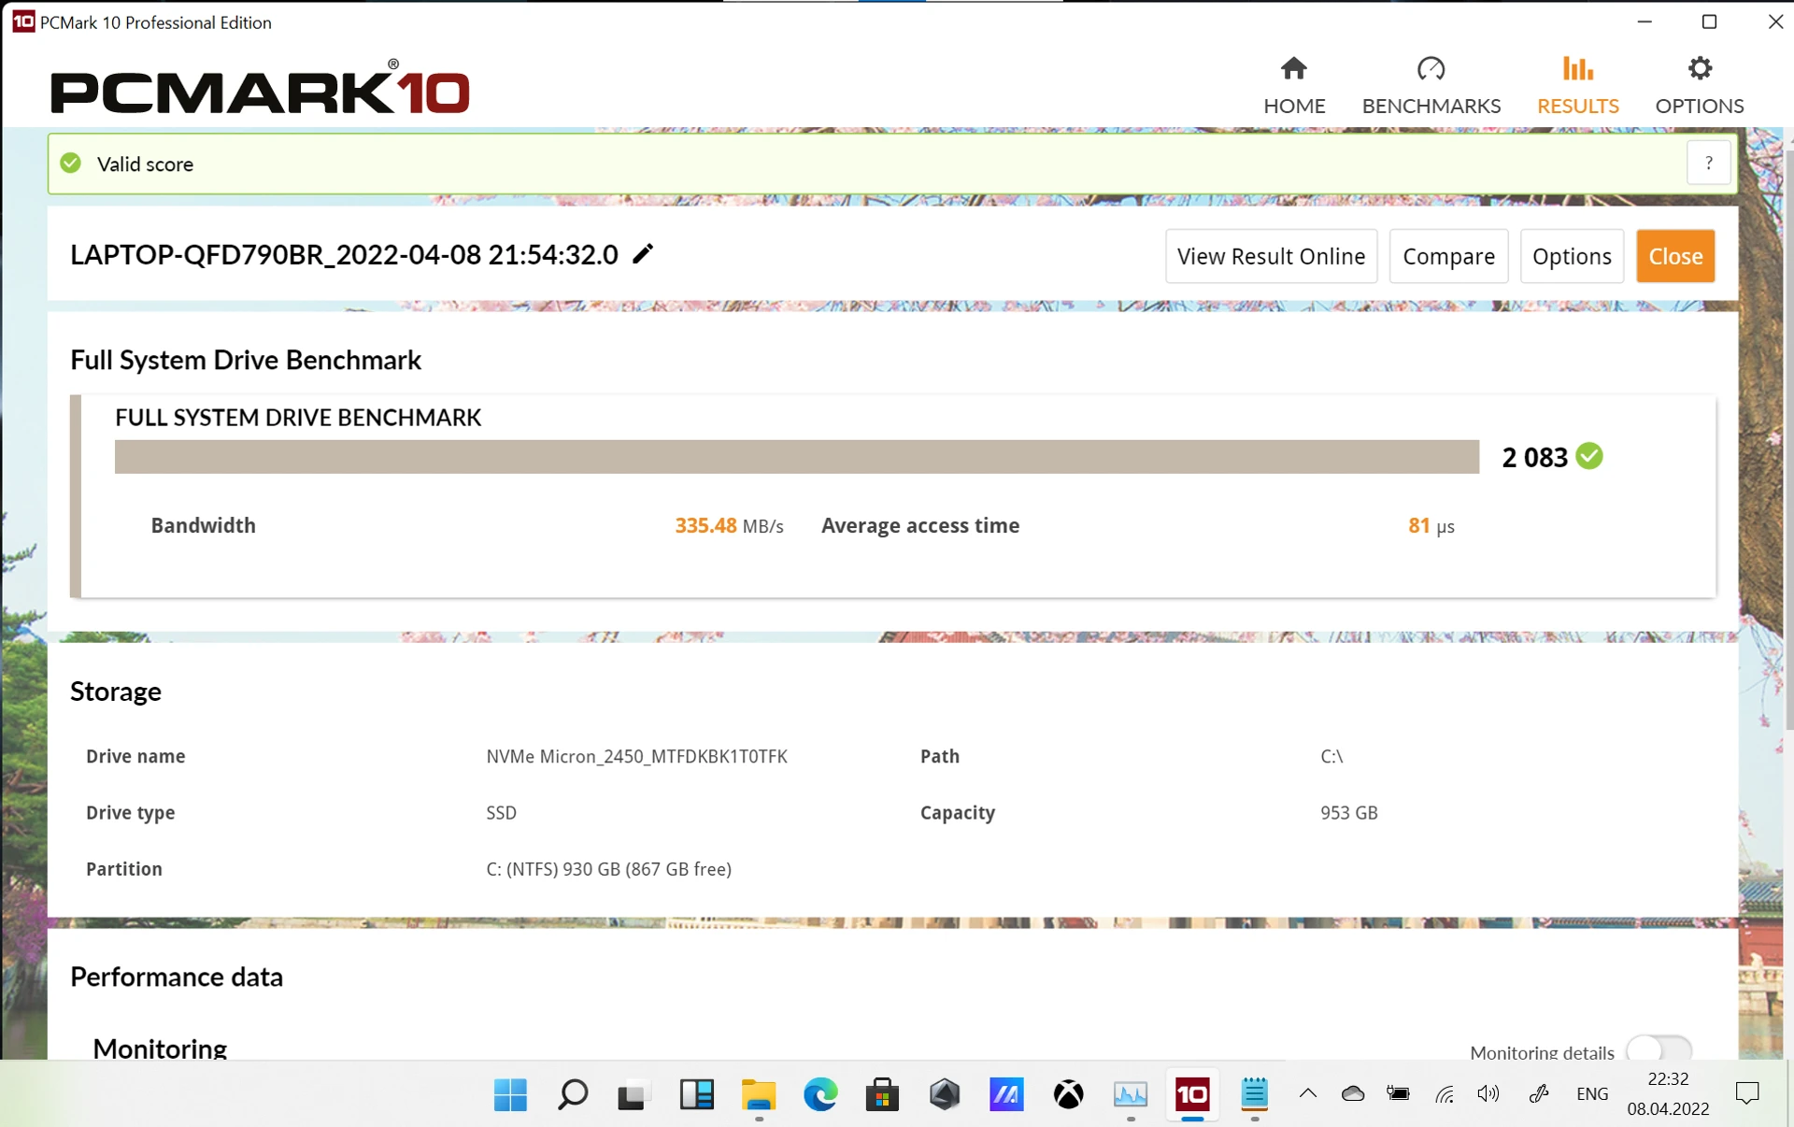
Task: Click the drive type value SSD
Action: point(501,812)
